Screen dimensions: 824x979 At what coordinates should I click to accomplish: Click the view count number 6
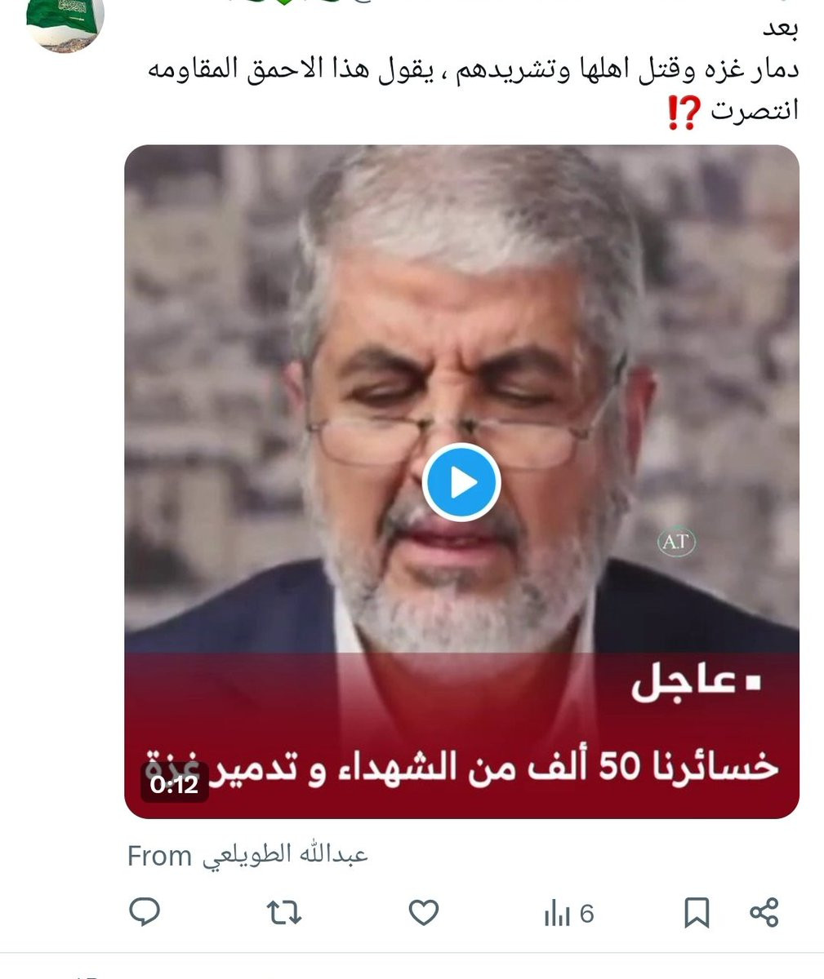click(586, 914)
